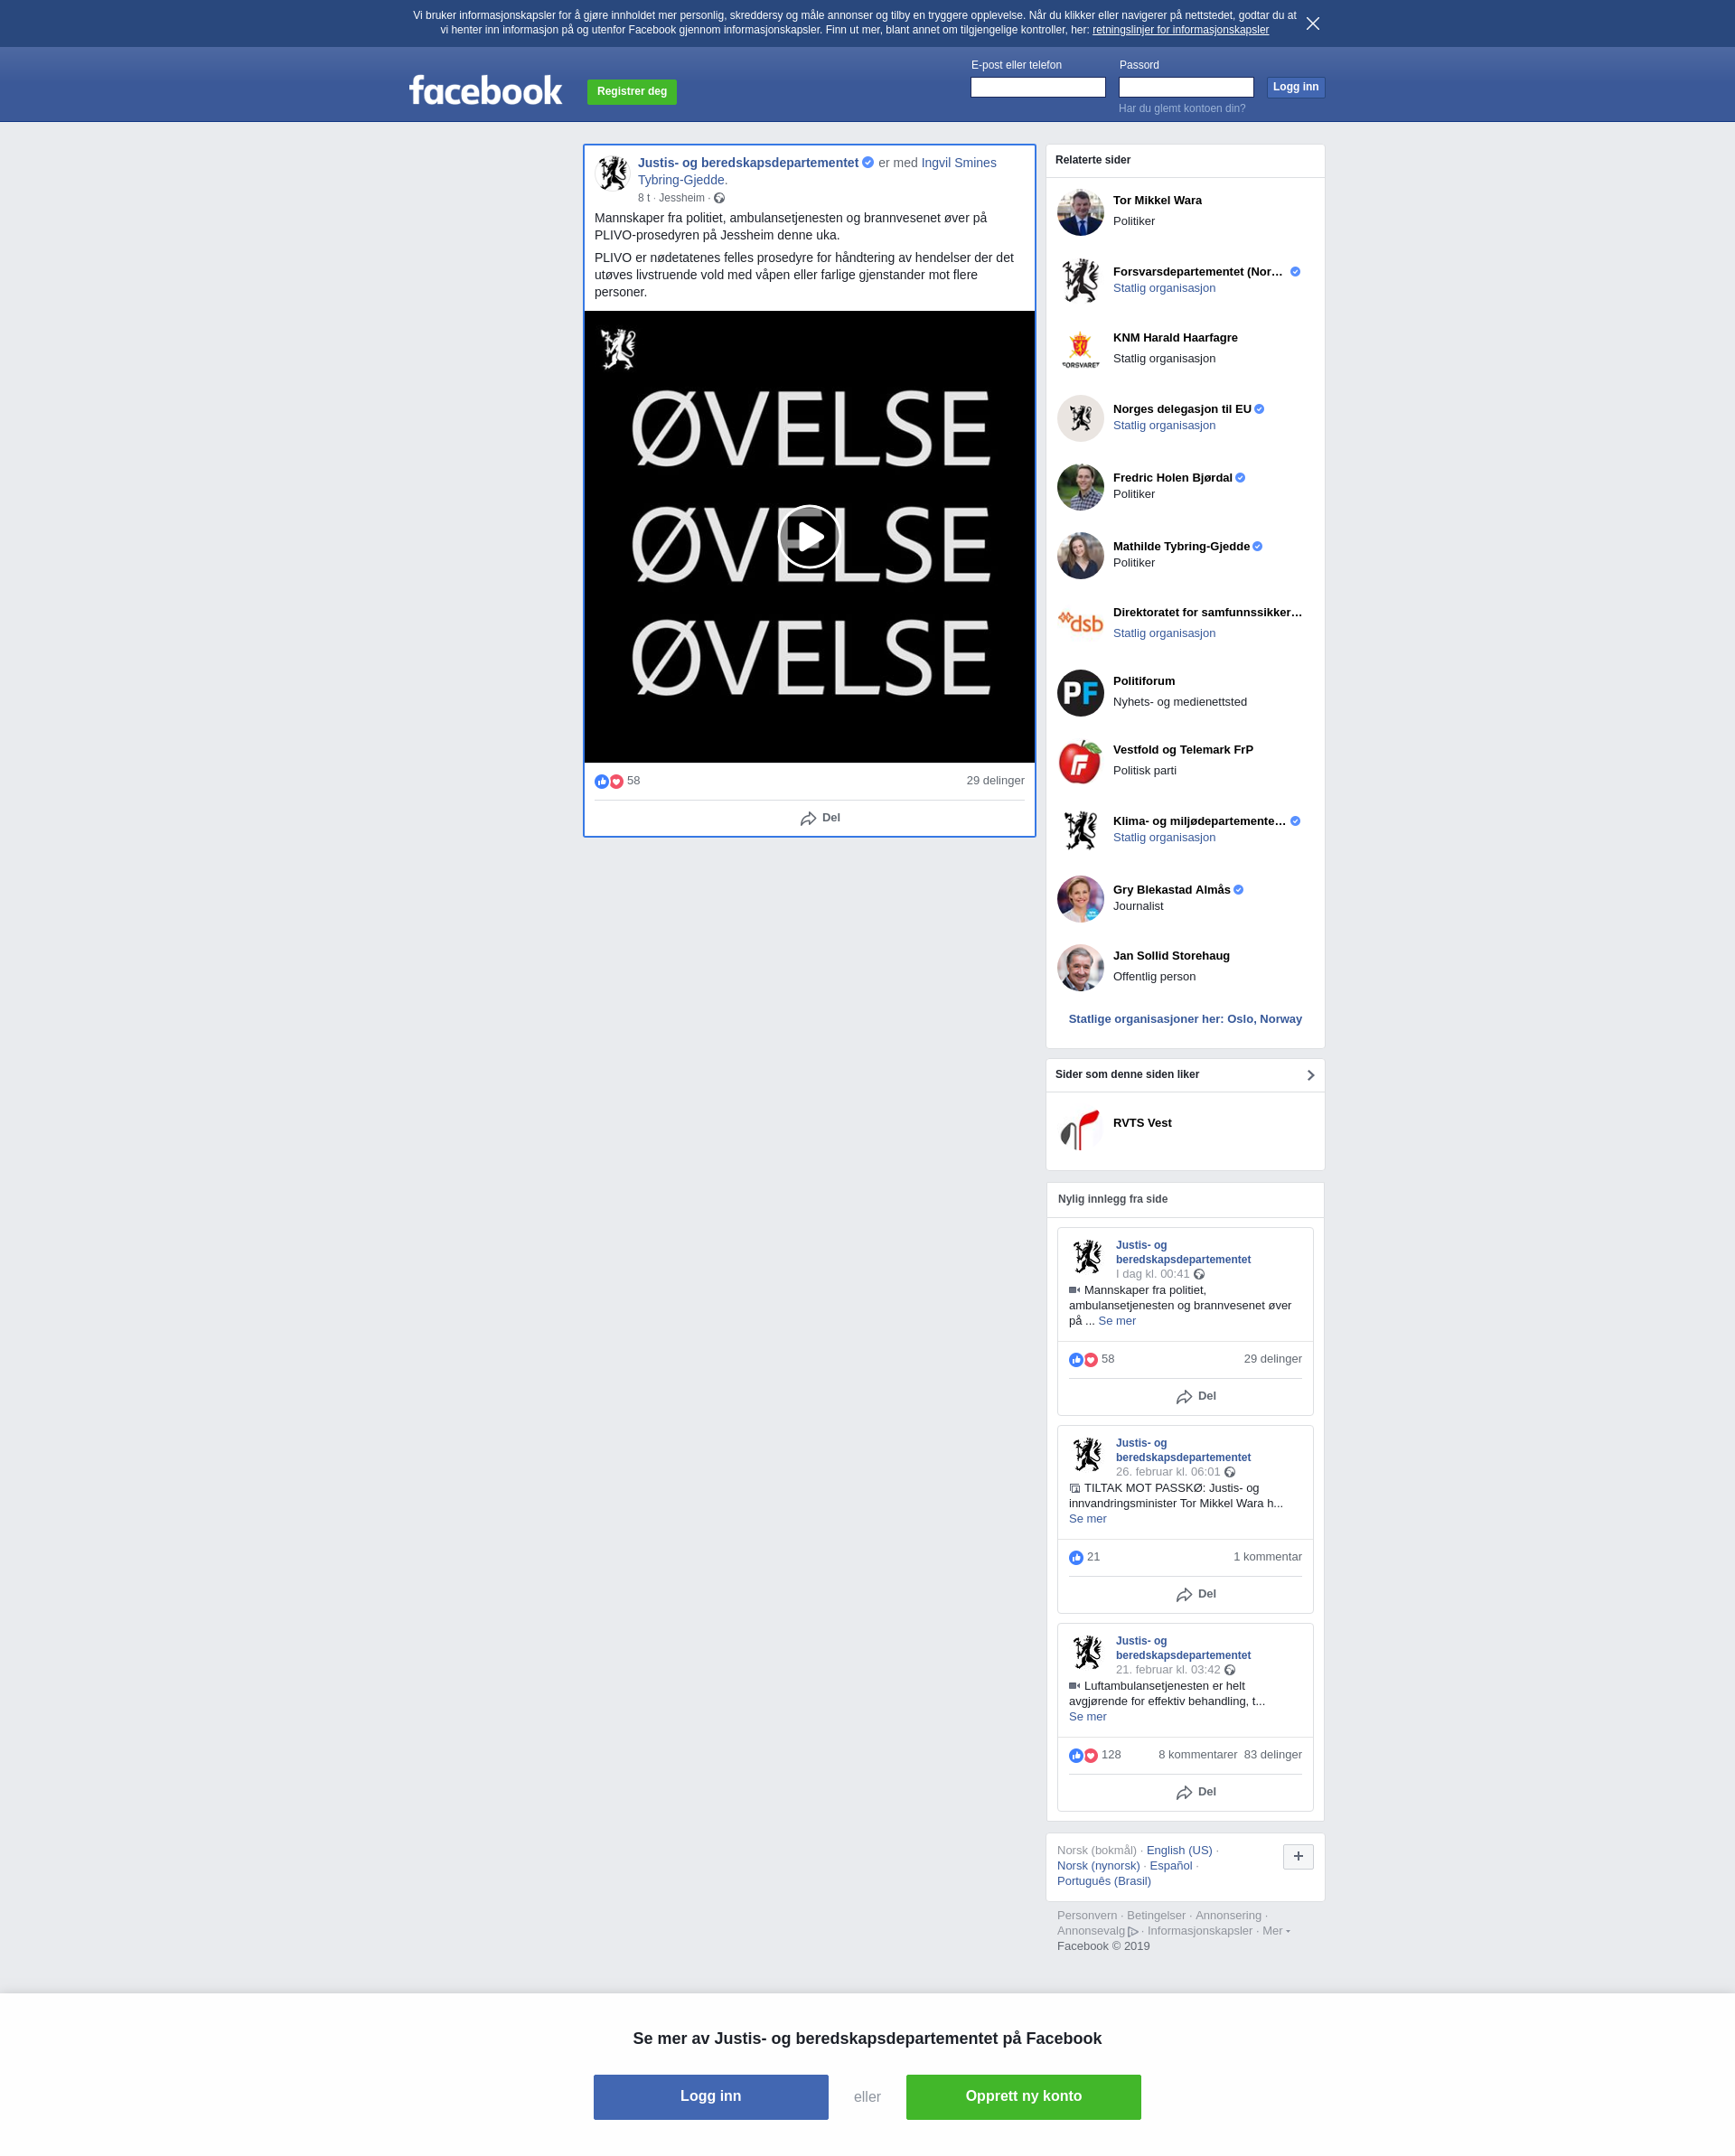Click the RVTS Vest logo

pyautogui.click(x=1080, y=1130)
